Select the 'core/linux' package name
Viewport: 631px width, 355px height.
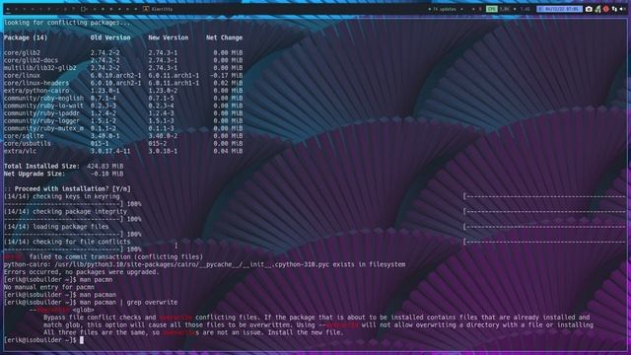(22, 75)
